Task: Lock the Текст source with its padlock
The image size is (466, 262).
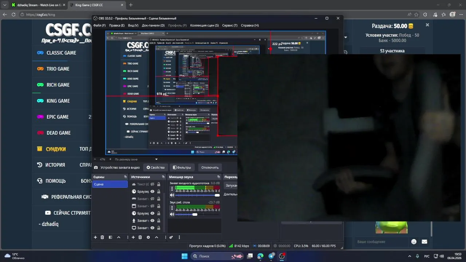Action: (159, 184)
